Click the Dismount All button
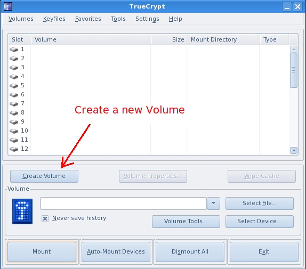 tap(190, 251)
